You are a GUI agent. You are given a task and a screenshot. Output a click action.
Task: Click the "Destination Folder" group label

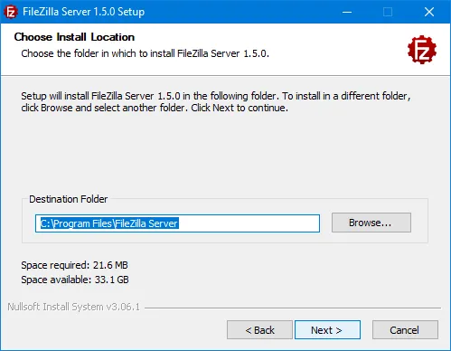click(x=69, y=199)
